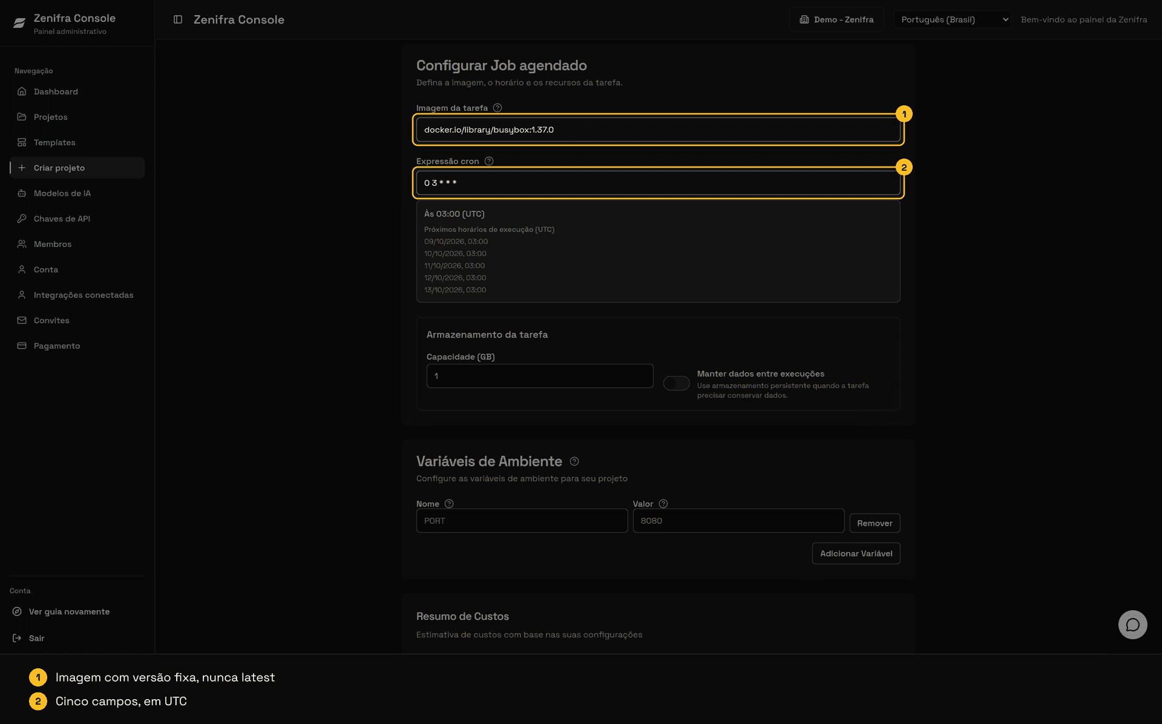Image resolution: width=1162 pixels, height=724 pixels.
Task: Click Sair to log out
Action: point(36,638)
